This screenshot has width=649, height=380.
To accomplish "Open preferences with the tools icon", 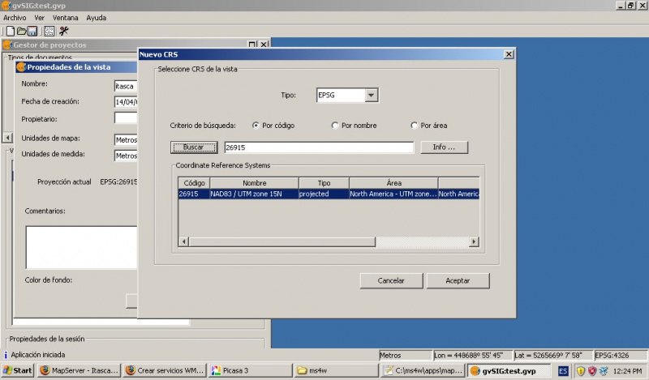I will coord(63,31).
